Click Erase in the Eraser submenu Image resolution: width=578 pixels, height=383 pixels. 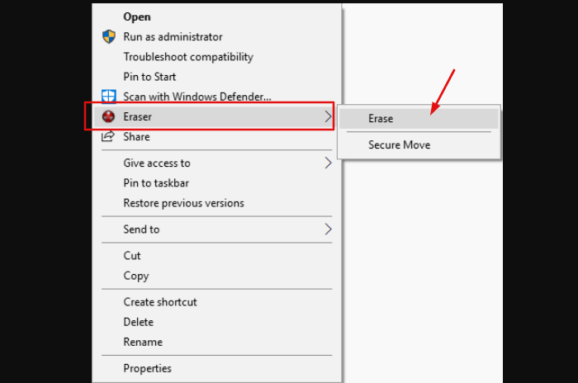(x=381, y=118)
